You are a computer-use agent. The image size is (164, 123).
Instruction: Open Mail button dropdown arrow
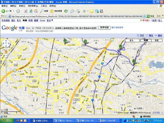pyautogui.click(x=75, y=11)
